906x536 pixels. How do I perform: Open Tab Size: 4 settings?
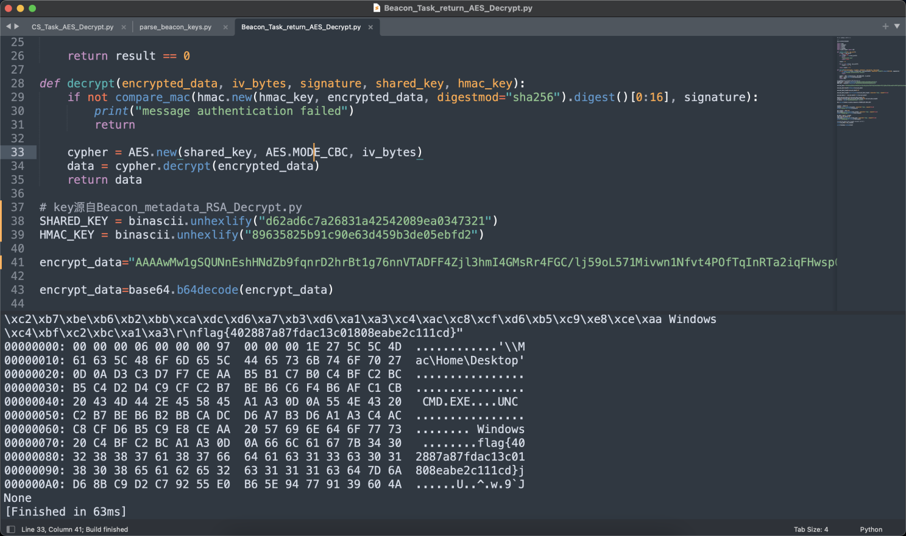(x=811, y=529)
